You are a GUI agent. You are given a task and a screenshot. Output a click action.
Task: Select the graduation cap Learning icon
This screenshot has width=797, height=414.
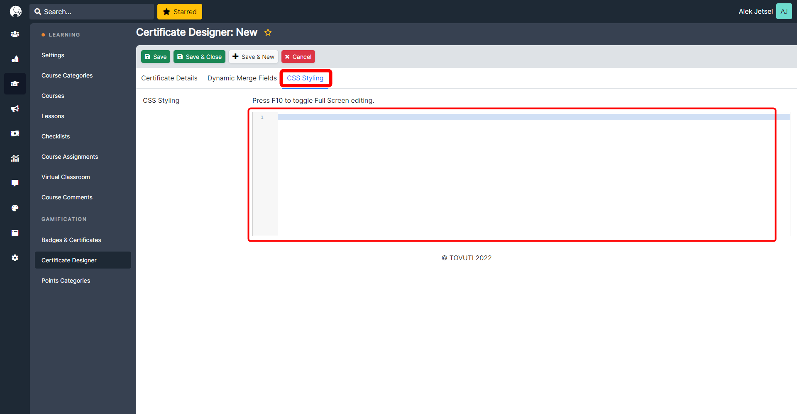[x=15, y=84]
